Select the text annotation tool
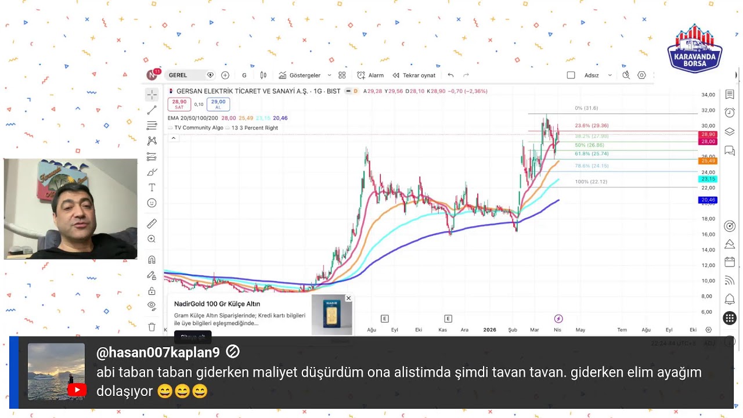 152,188
